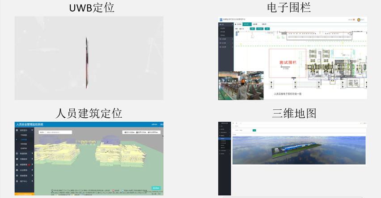Open the search-type dropdown left of search box

[x=42, y=132]
